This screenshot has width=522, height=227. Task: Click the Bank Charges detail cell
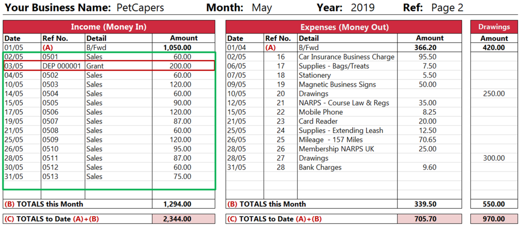click(320, 167)
